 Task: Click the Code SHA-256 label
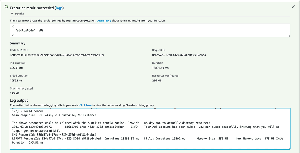click(19, 50)
